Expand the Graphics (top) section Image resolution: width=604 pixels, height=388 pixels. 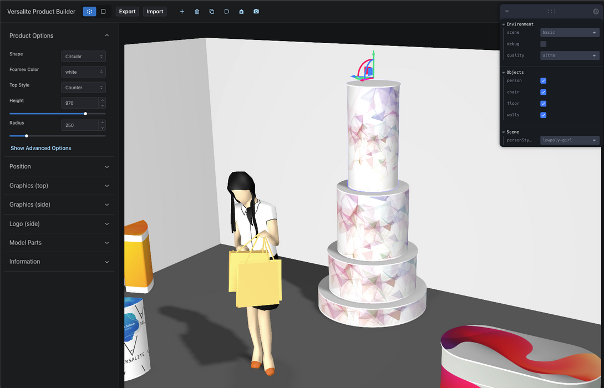click(x=59, y=186)
